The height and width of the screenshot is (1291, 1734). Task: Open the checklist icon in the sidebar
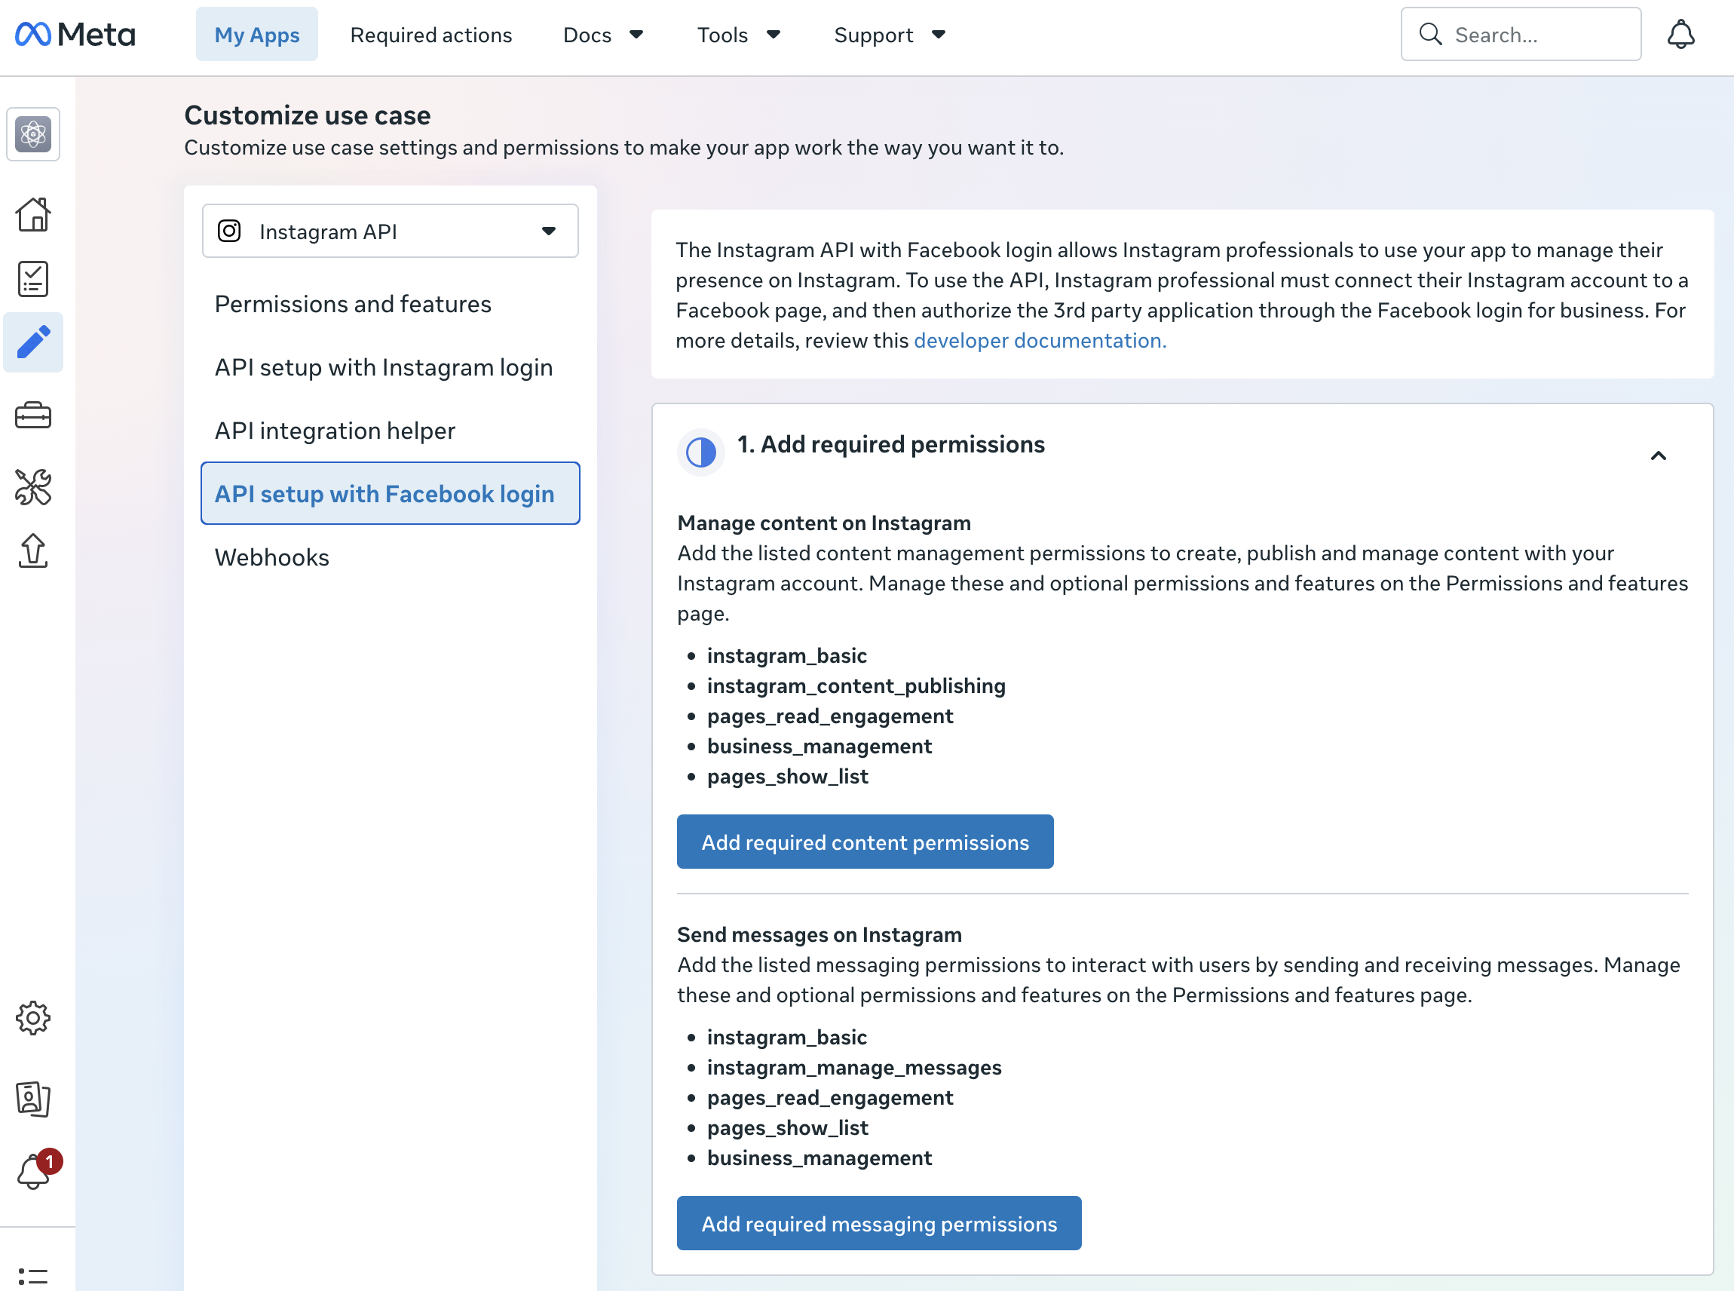33,279
